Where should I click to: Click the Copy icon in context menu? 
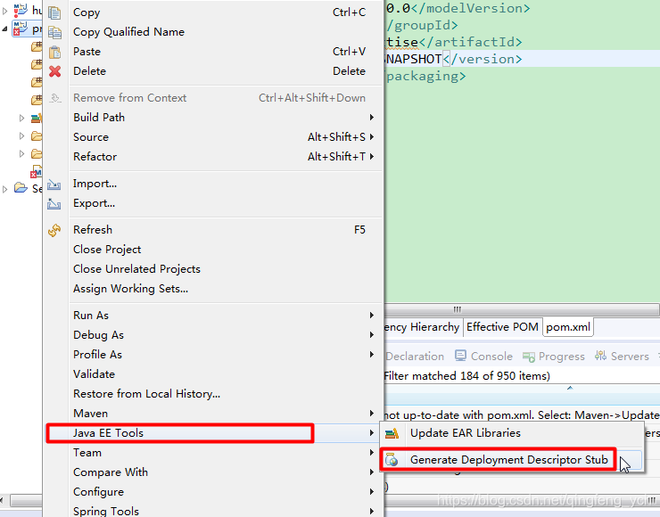(x=54, y=12)
